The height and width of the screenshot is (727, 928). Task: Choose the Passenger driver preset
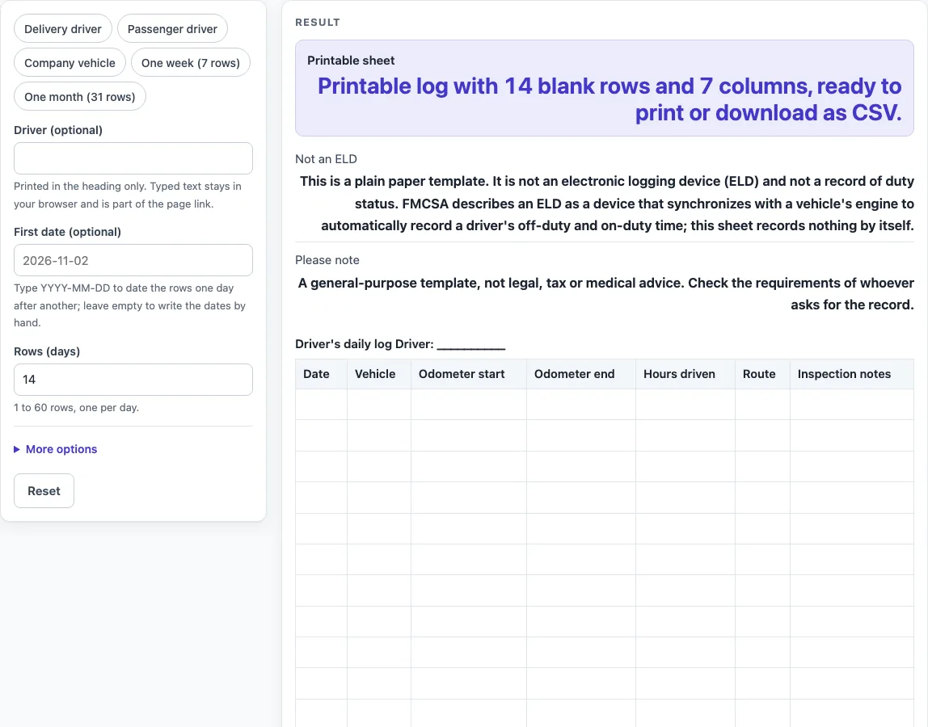point(172,29)
